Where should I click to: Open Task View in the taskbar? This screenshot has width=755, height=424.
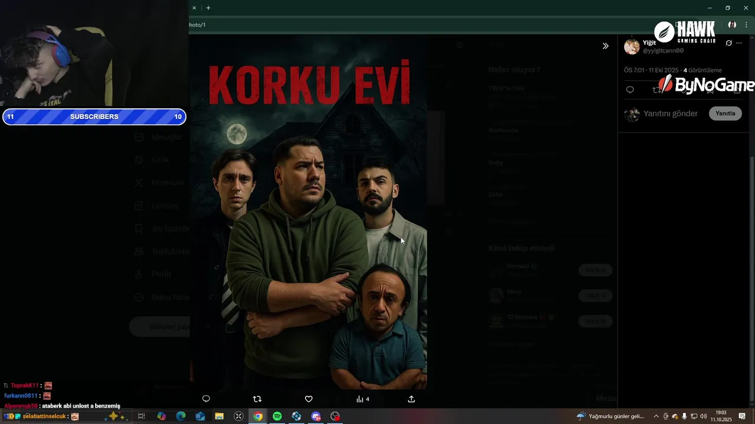click(x=142, y=416)
